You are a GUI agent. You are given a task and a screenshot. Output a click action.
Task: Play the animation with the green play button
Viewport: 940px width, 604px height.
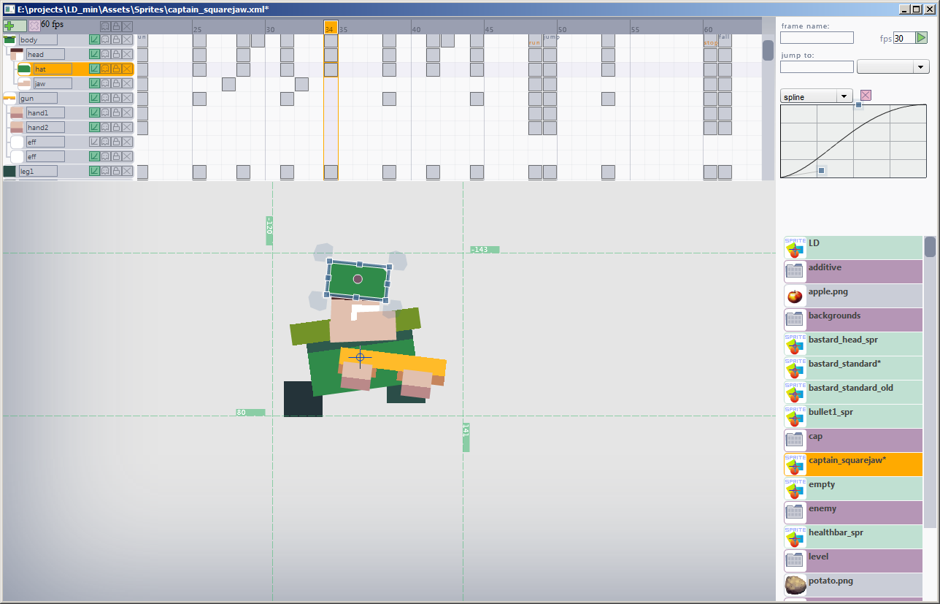tap(922, 37)
